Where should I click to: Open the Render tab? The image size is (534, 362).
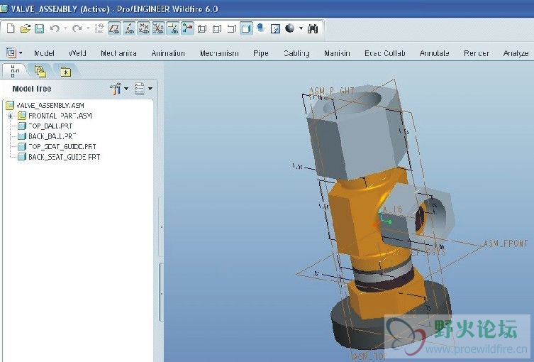477,53
